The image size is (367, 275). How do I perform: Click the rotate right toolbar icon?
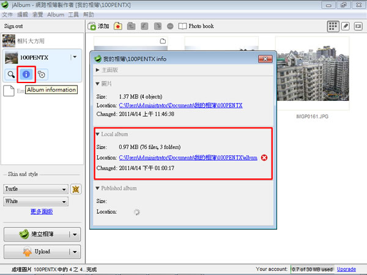pos(158,26)
